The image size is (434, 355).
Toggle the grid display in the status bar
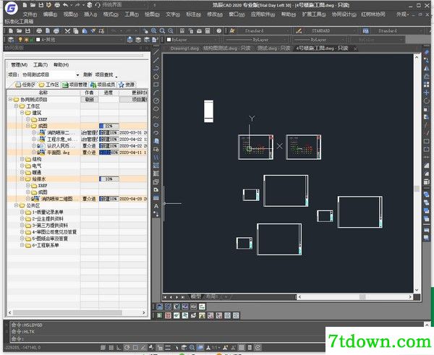[x=111, y=348]
